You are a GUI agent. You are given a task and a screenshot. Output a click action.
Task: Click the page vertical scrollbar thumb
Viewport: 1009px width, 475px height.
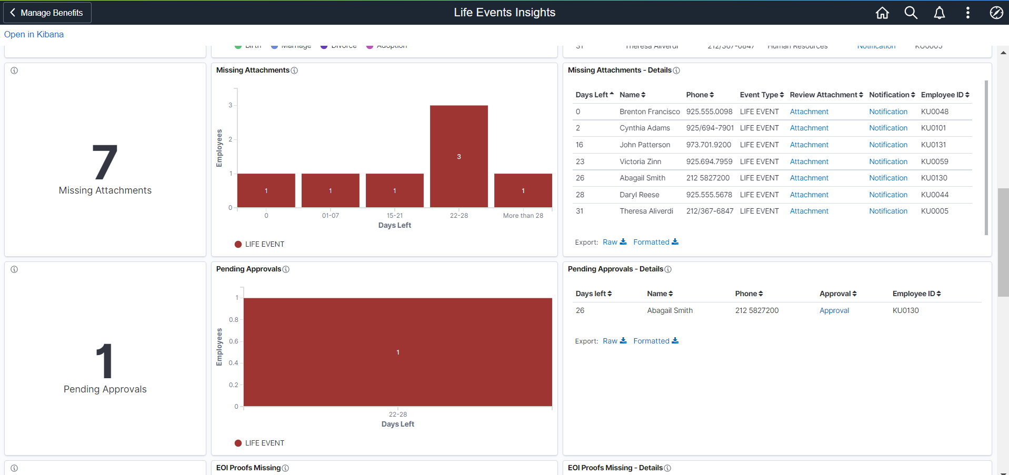point(1003,242)
